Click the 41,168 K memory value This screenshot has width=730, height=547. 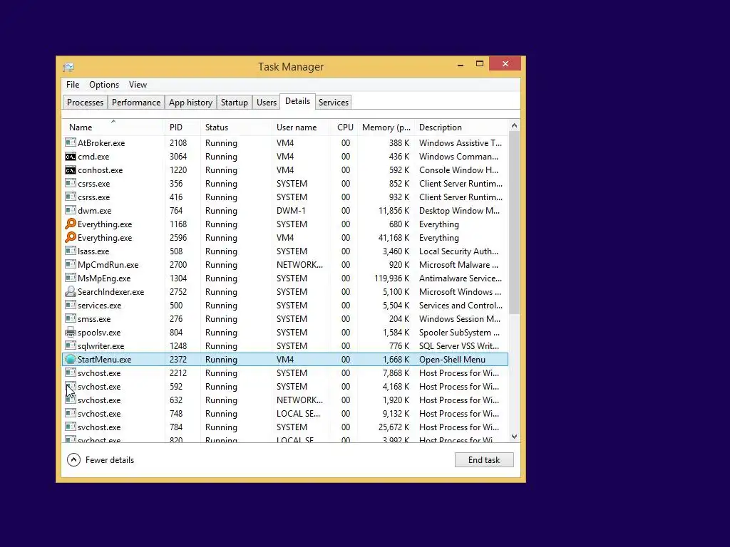pyautogui.click(x=394, y=238)
